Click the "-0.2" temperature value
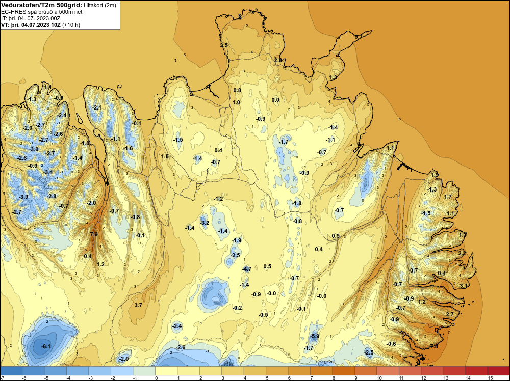The image size is (510, 381). pos(237,308)
